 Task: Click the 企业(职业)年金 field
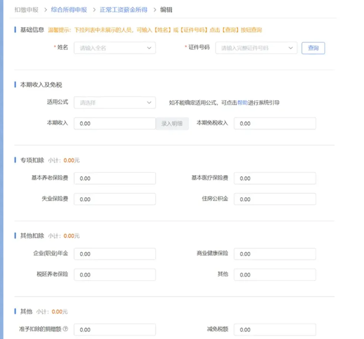(x=115, y=254)
